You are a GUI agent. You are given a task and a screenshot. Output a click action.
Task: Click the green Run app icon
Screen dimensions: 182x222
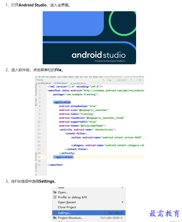point(131,80)
